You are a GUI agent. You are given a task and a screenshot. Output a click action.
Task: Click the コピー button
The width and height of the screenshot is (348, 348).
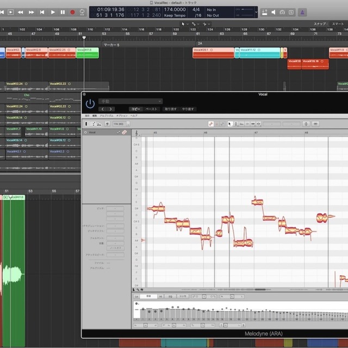pos(135,109)
